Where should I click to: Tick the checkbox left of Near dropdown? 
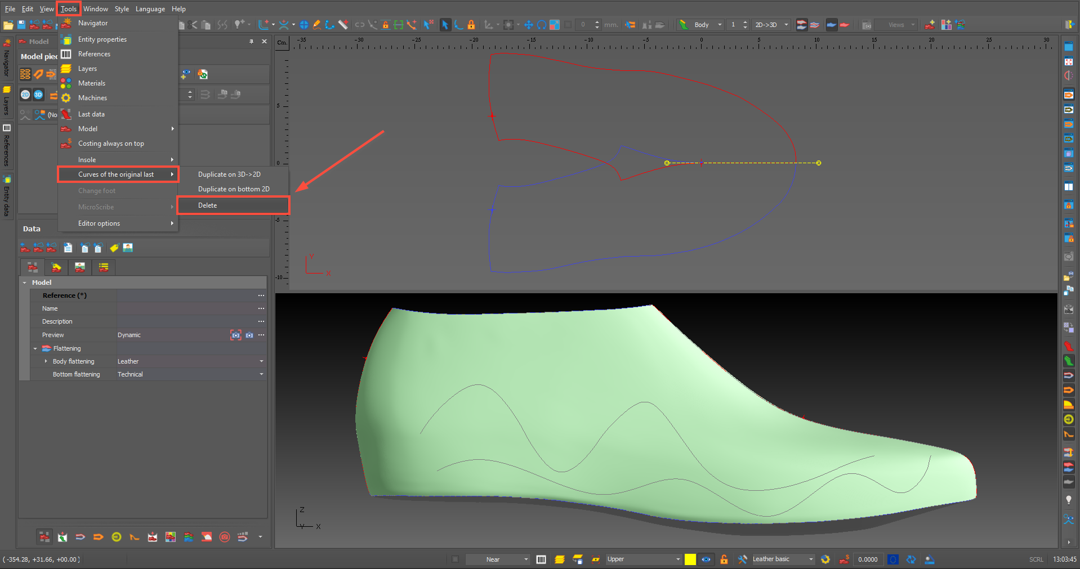455,559
